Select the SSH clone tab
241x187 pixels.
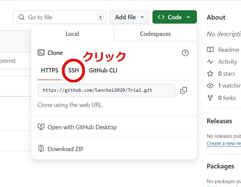click(74, 70)
